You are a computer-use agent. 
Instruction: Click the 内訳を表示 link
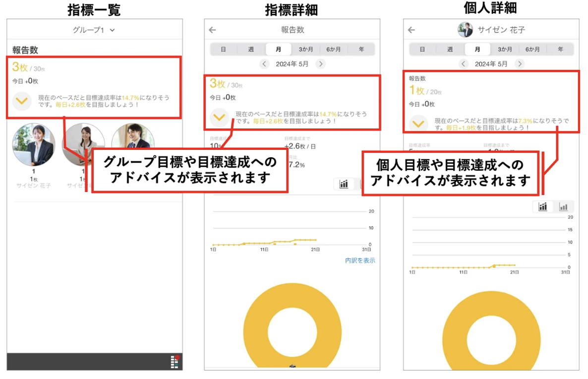tap(360, 260)
